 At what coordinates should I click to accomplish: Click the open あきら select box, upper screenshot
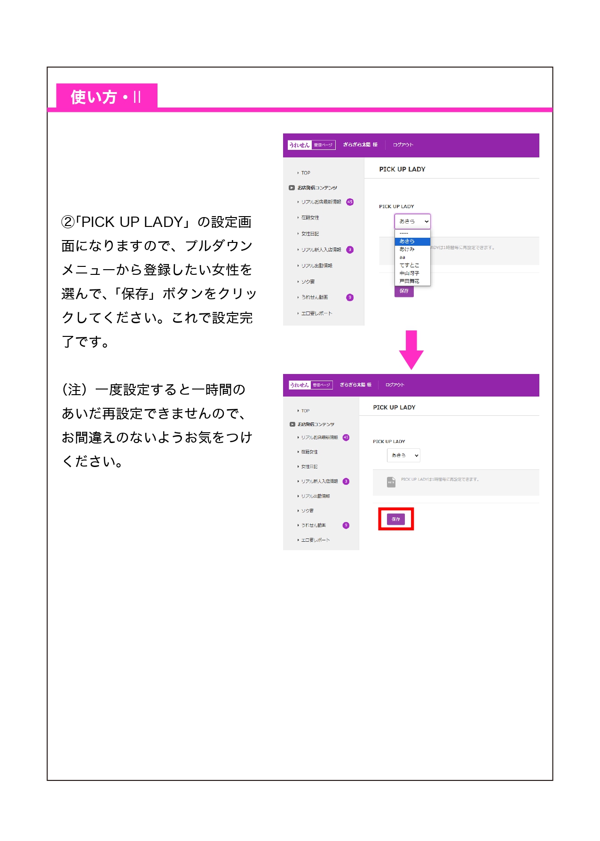(412, 221)
